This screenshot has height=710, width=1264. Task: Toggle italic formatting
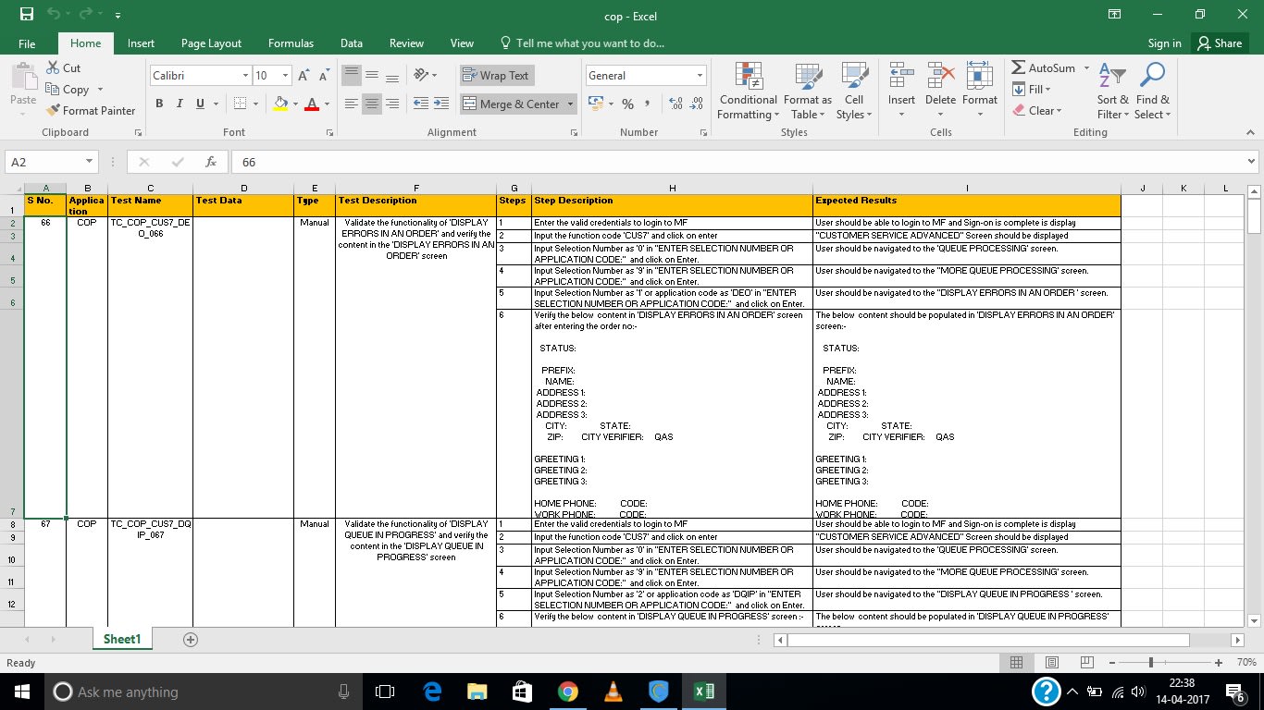coord(178,103)
